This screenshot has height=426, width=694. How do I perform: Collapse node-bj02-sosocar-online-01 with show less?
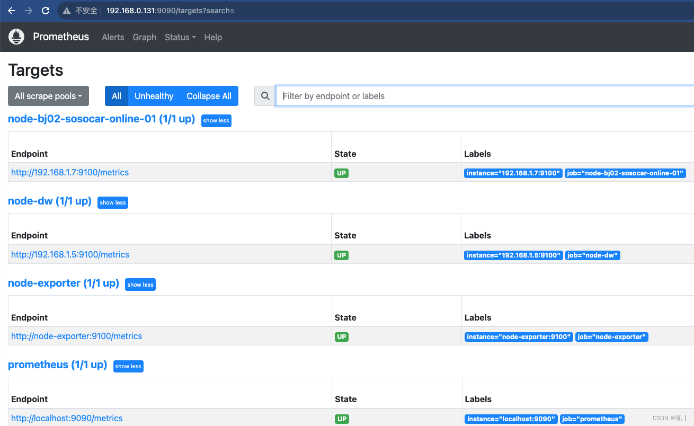click(216, 120)
